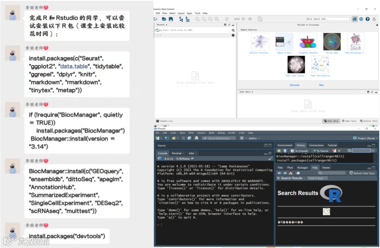Open Debug menu in RStudio
The height and width of the screenshot is (248, 380).
point(221,133)
